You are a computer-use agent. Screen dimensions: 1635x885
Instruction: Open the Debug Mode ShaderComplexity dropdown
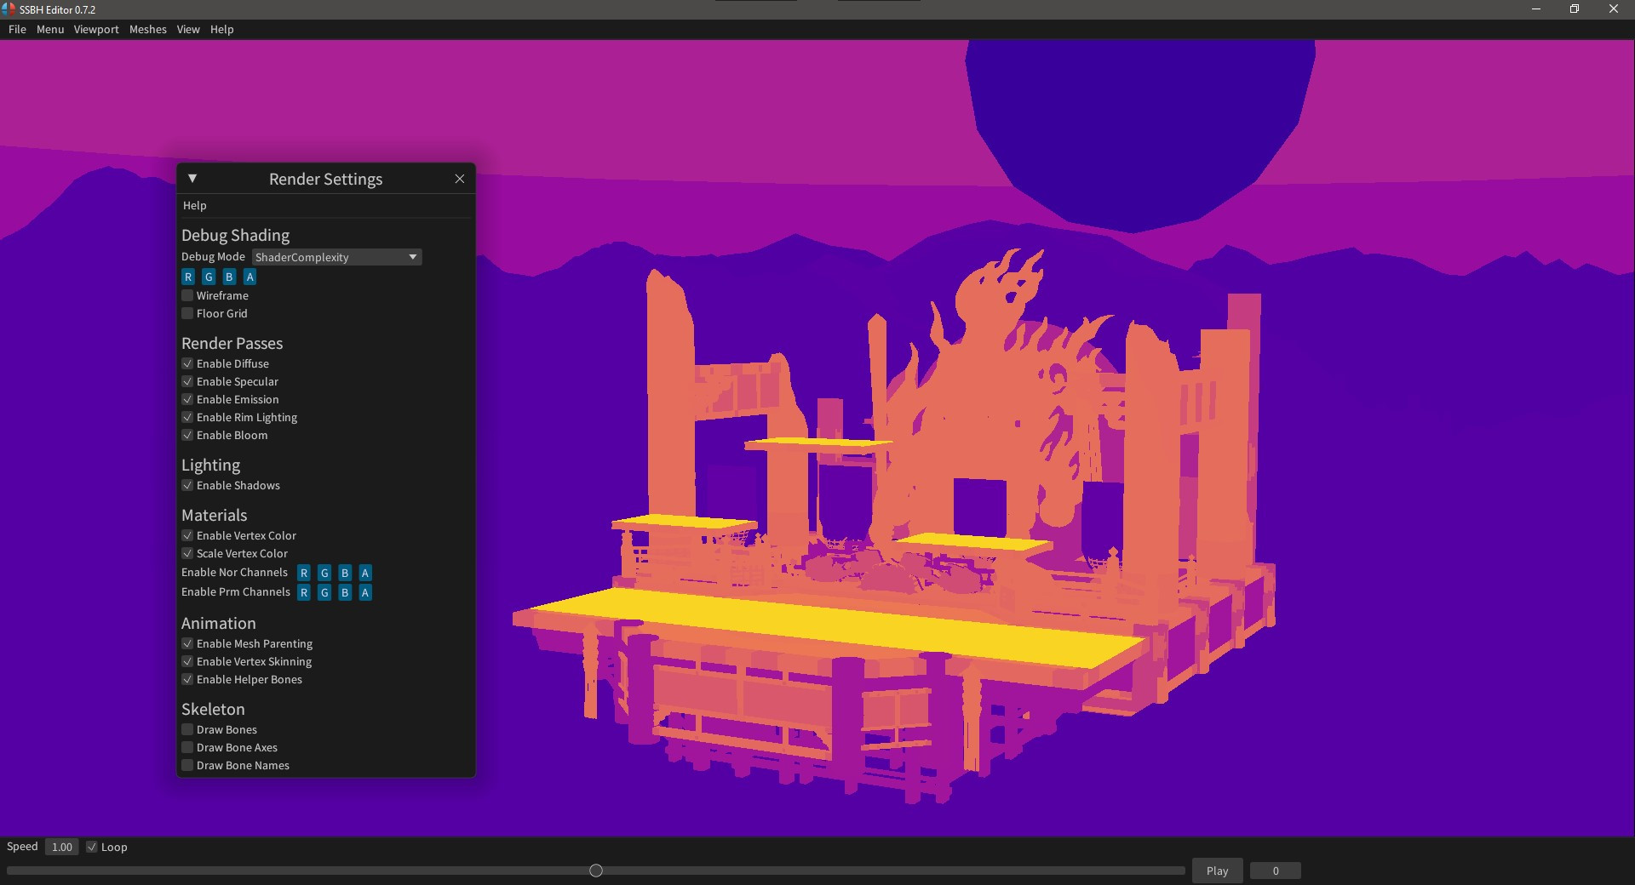click(x=336, y=257)
